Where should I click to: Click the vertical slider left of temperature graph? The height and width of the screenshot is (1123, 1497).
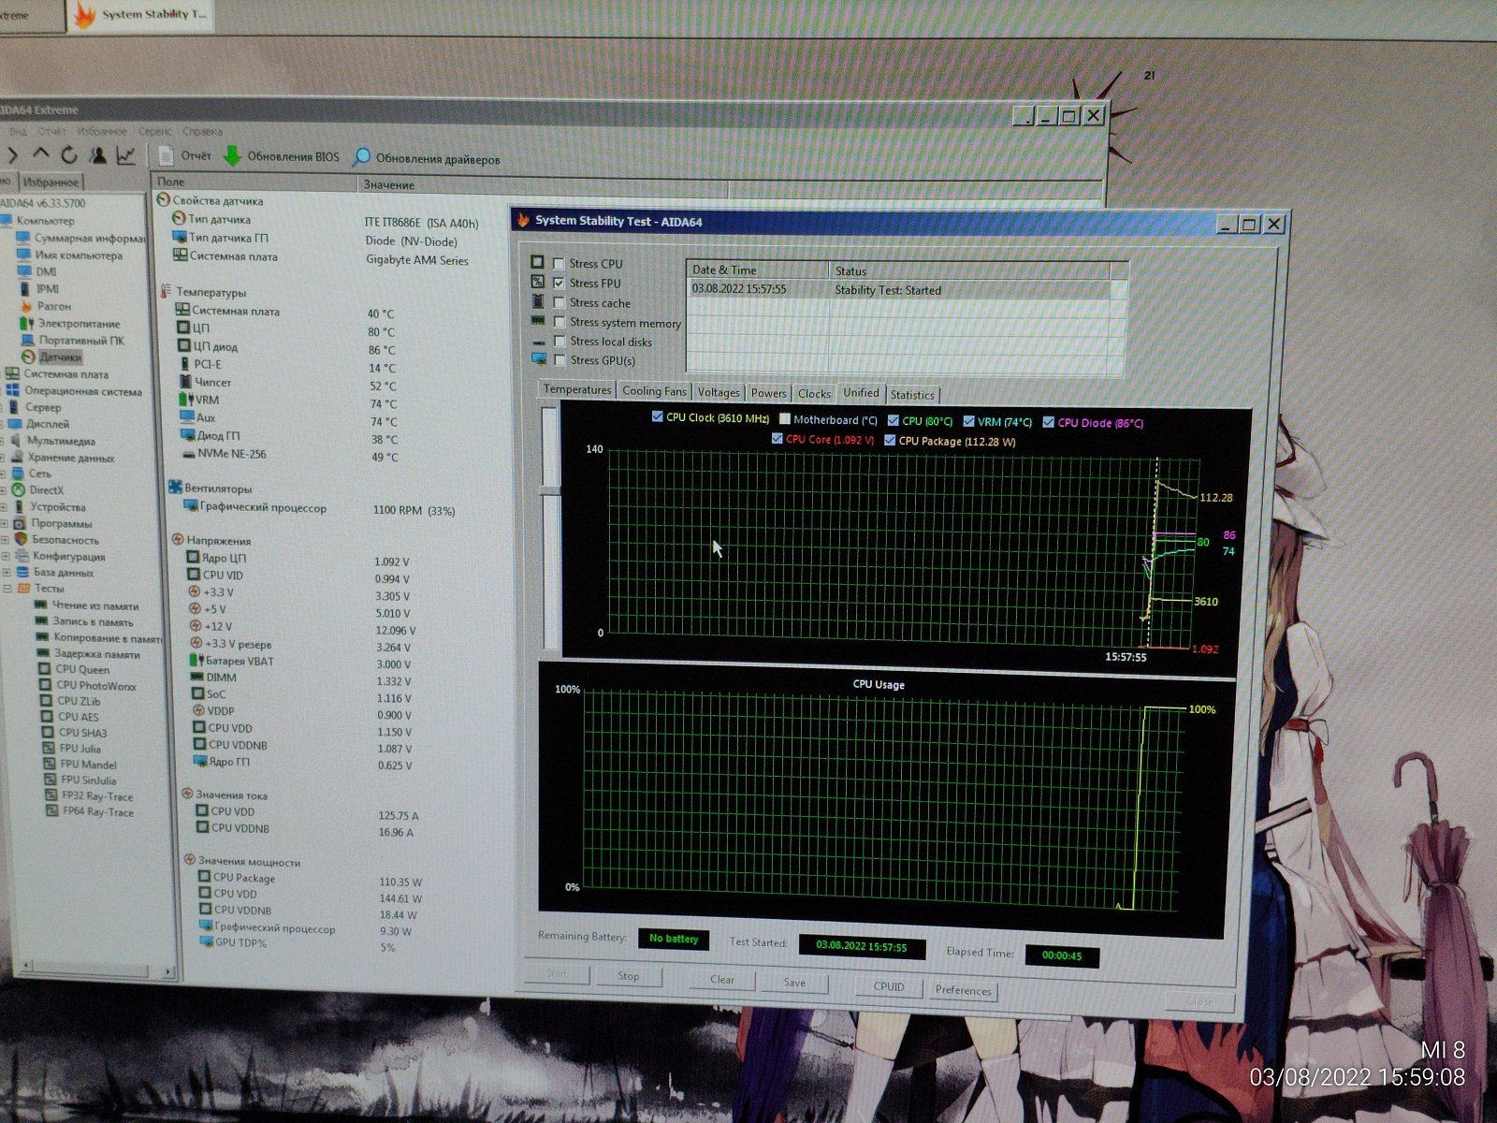pos(551,529)
